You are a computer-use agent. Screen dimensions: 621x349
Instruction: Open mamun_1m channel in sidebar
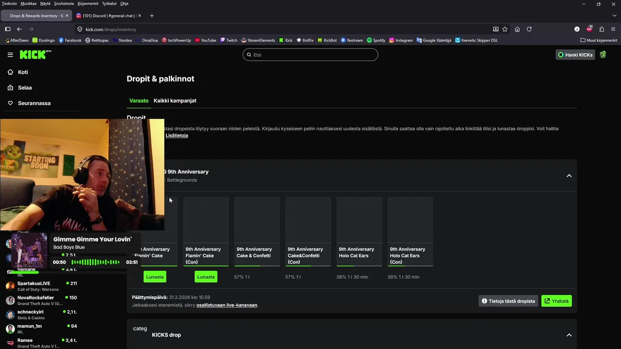pyautogui.click(x=41, y=329)
